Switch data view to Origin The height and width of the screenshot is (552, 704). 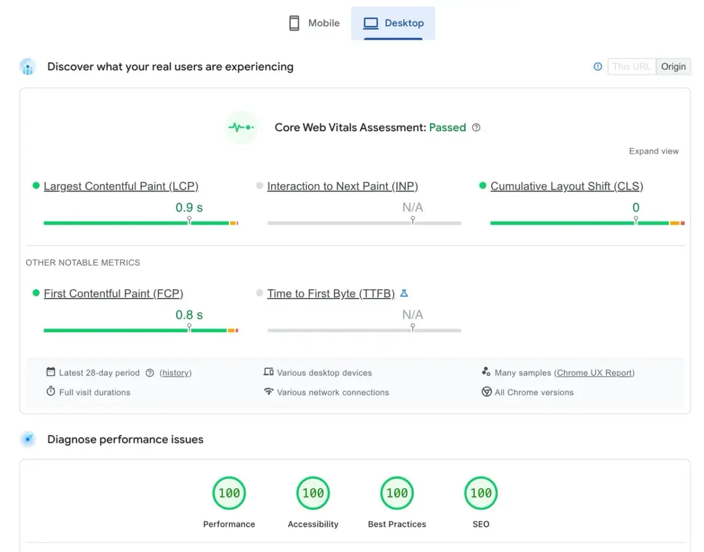coord(673,67)
